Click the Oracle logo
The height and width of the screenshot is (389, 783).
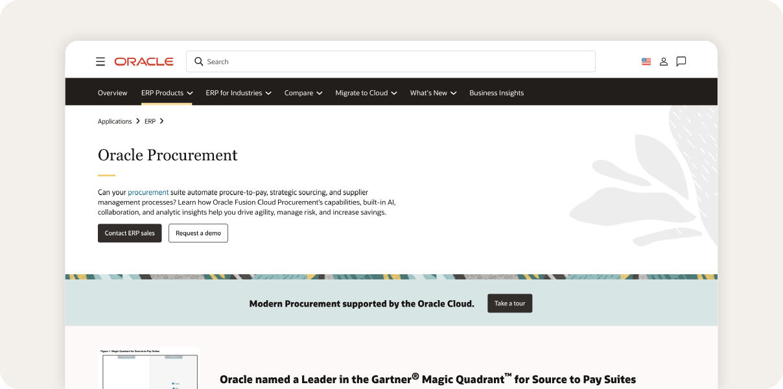coord(144,62)
